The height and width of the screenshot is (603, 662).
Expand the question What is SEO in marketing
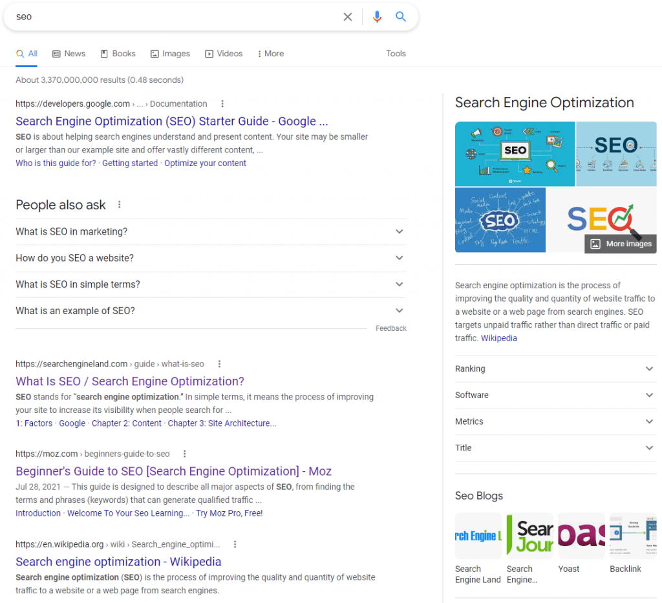pos(399,232)
